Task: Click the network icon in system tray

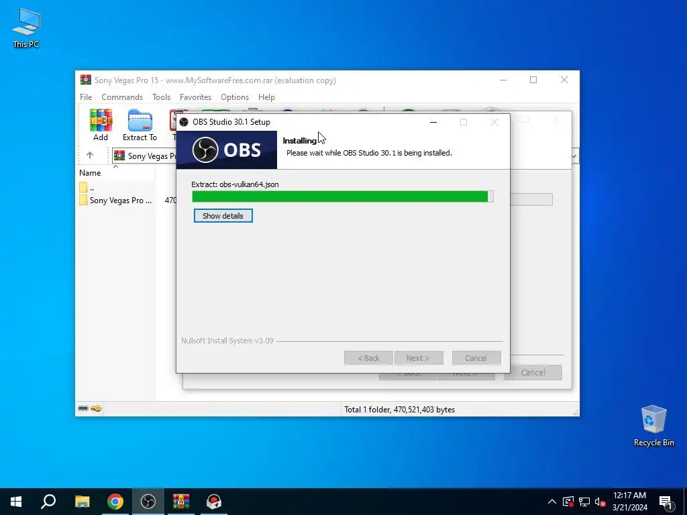Action: [584, 502]
